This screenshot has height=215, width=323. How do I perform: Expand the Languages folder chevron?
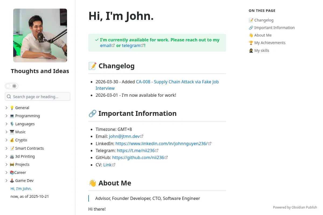[x=6, y=124]
